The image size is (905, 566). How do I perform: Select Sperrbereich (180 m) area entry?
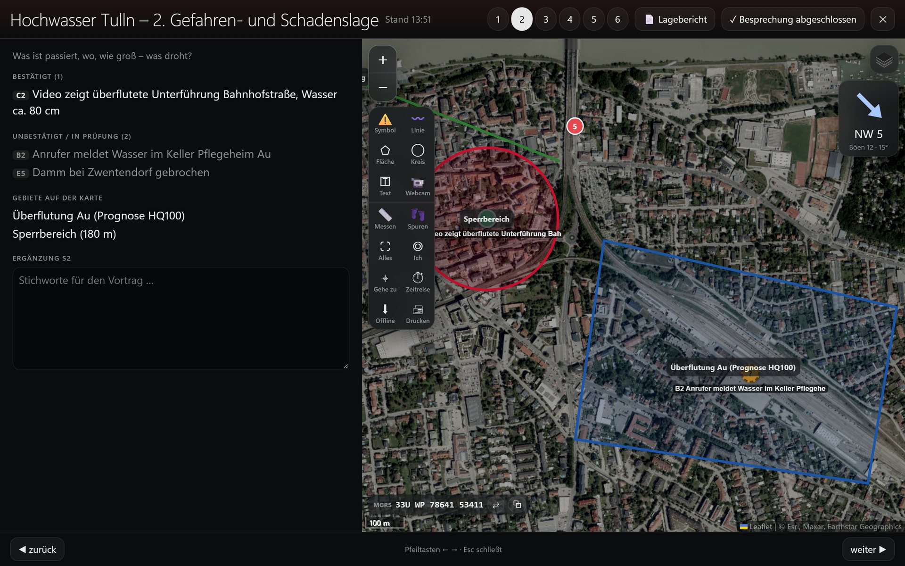64,234
